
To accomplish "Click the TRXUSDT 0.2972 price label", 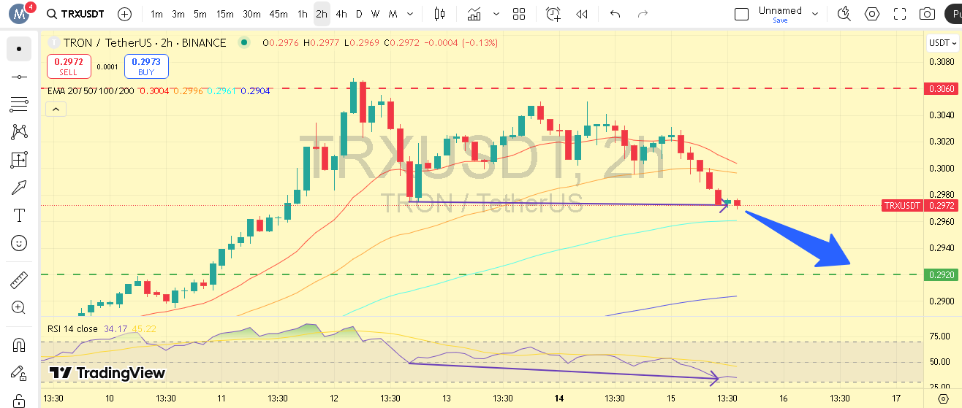I will click(920, 205).
